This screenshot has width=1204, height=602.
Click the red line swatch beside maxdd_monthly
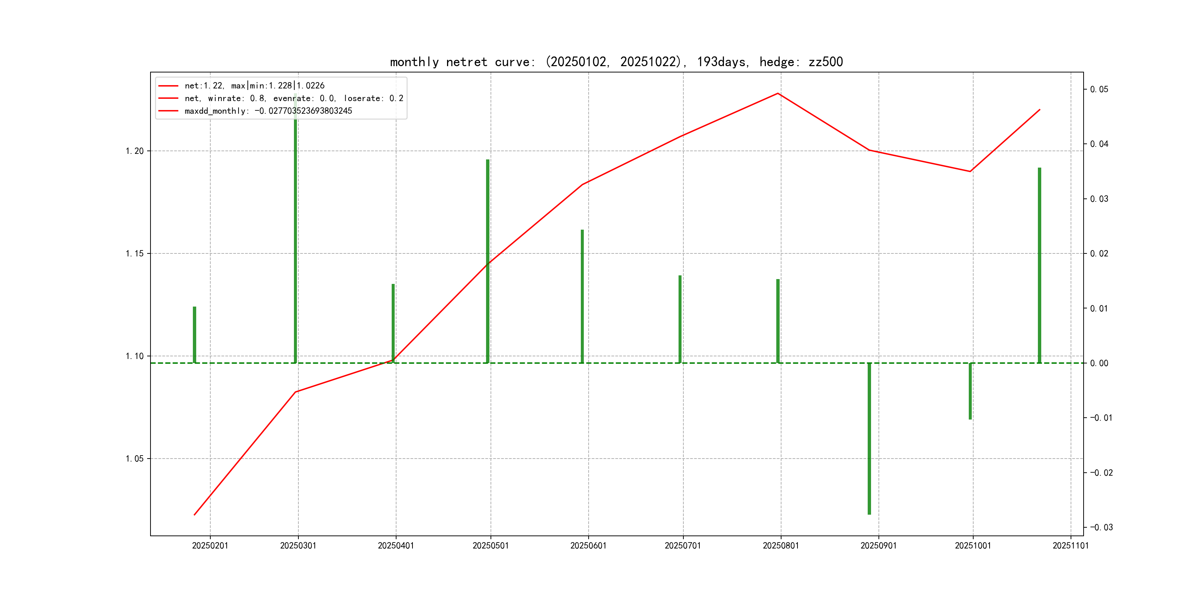[168, 111]
